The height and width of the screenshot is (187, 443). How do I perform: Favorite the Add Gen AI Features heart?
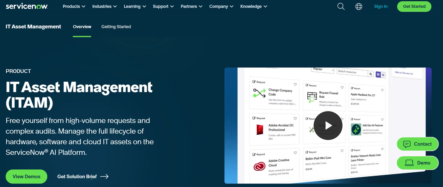coord(382,120)
